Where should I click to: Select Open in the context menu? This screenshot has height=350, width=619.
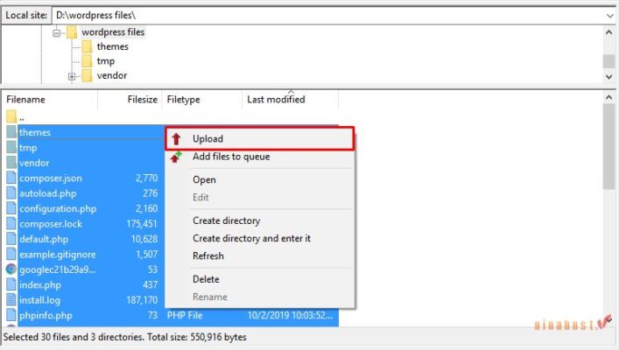pyautogui.click(x=259, y=179)
